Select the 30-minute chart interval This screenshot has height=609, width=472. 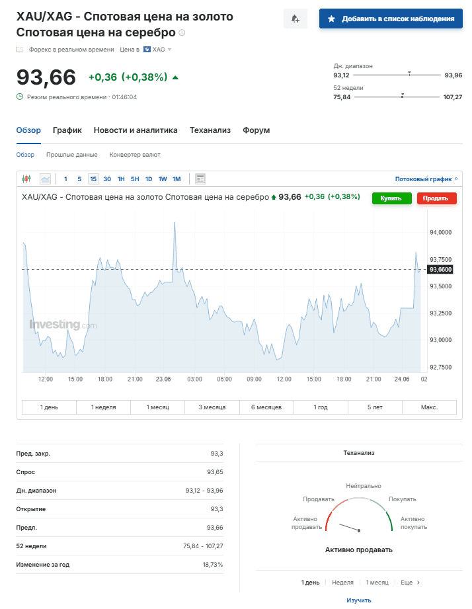(x=107, y=179)
